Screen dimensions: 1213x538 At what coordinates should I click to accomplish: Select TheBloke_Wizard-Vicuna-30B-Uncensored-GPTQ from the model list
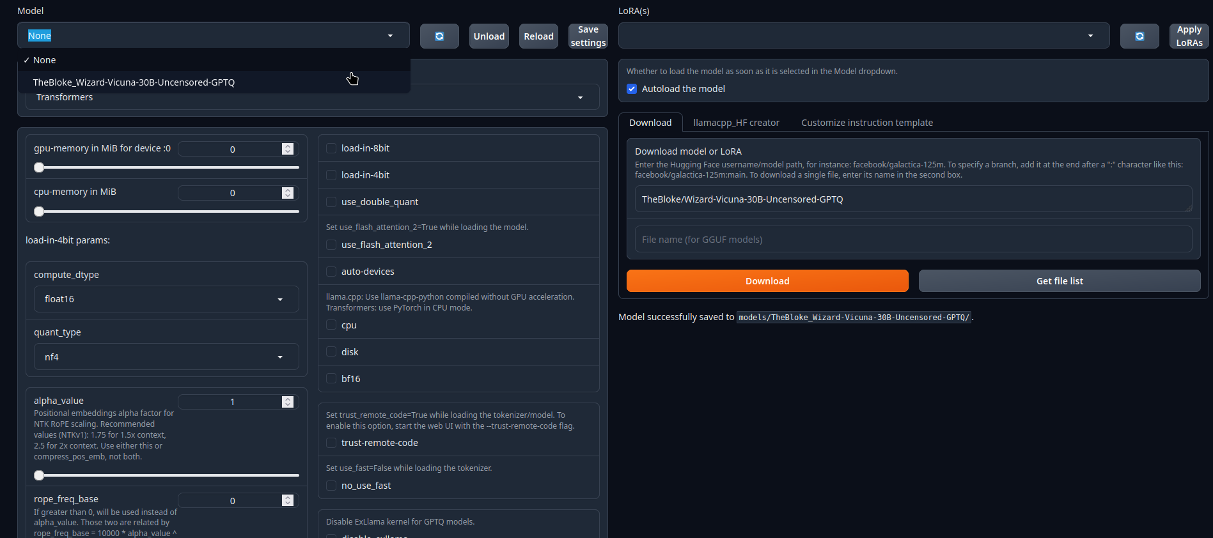214,82
